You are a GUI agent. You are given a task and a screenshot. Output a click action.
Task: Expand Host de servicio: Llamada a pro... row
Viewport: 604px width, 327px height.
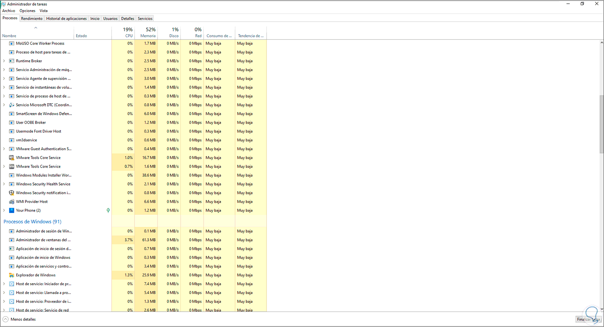[x=4, y=293]
